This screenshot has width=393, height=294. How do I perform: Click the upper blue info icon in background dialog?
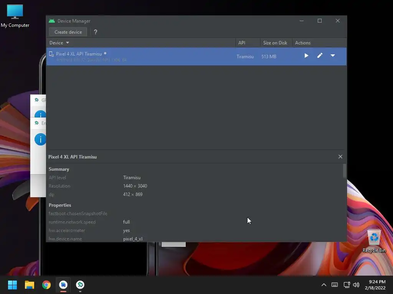[40, 114]
